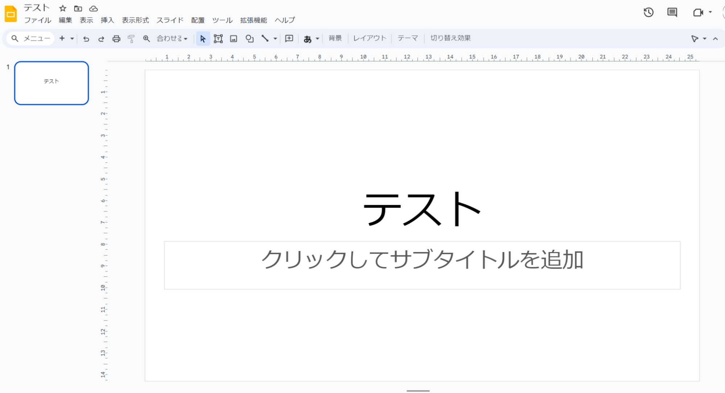
Task: Click the テーマ button
Action: click(x=408, y=38)
